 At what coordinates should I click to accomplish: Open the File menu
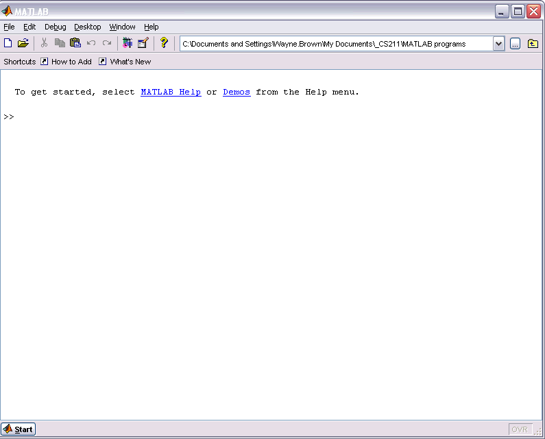pos(9,27)
